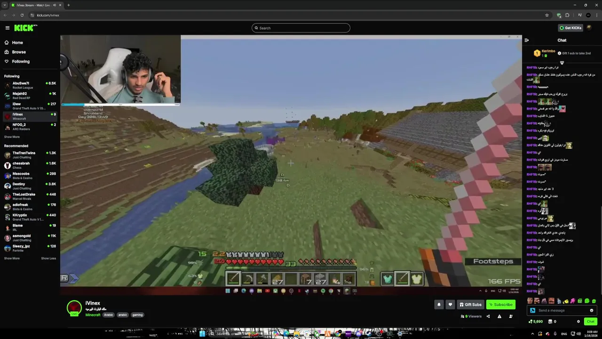This screenshot has height=339, width=602.
Task: Click the share stream icon
Action: [488, 316]
